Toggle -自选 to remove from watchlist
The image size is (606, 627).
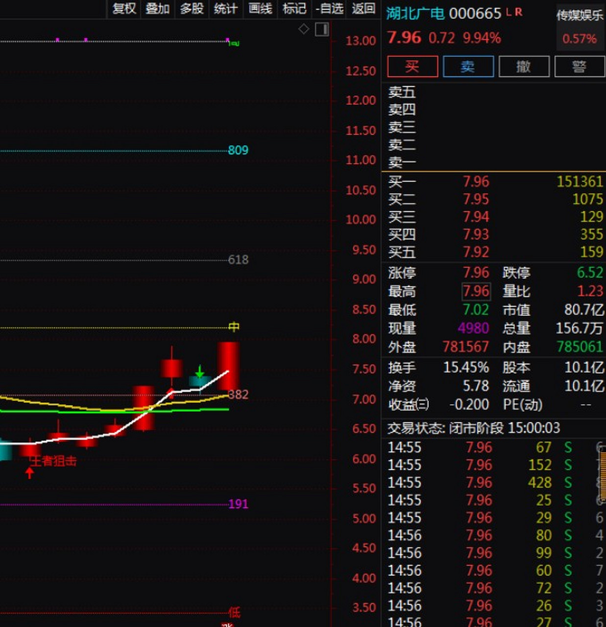click(329, 8)
